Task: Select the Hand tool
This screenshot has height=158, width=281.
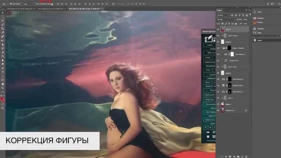Action: point(3,84)
